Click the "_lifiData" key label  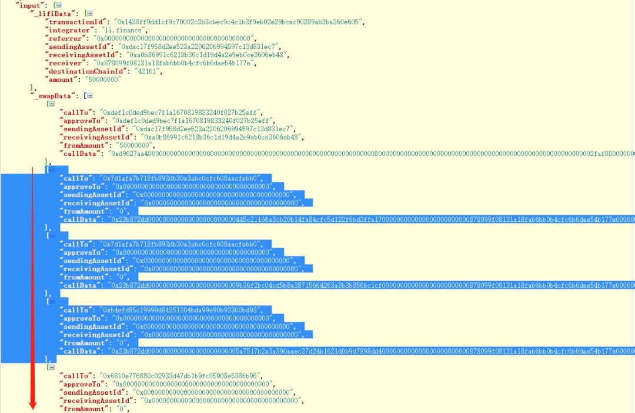click(x=55, y=14)
